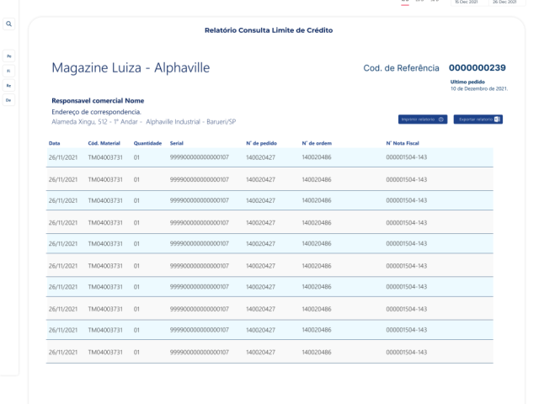Sort by the Data column header
Image resolution: width=539 pixels, height=404 pixels.
[x=54, y=143]
